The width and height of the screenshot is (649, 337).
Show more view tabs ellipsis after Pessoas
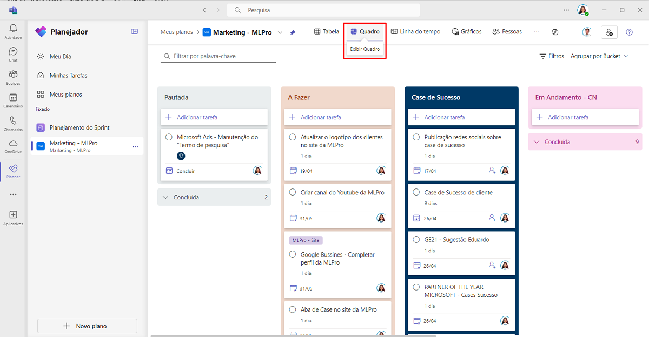coord(537,32)
